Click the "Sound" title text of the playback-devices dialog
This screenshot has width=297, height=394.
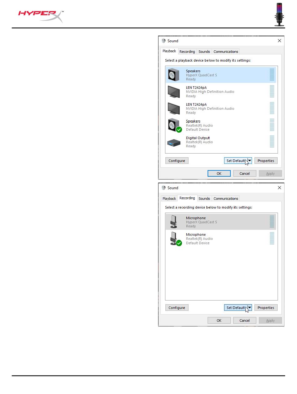173,41
